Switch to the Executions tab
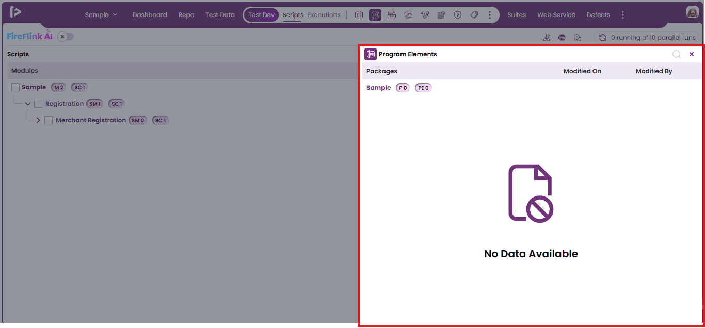 point(324,15)
